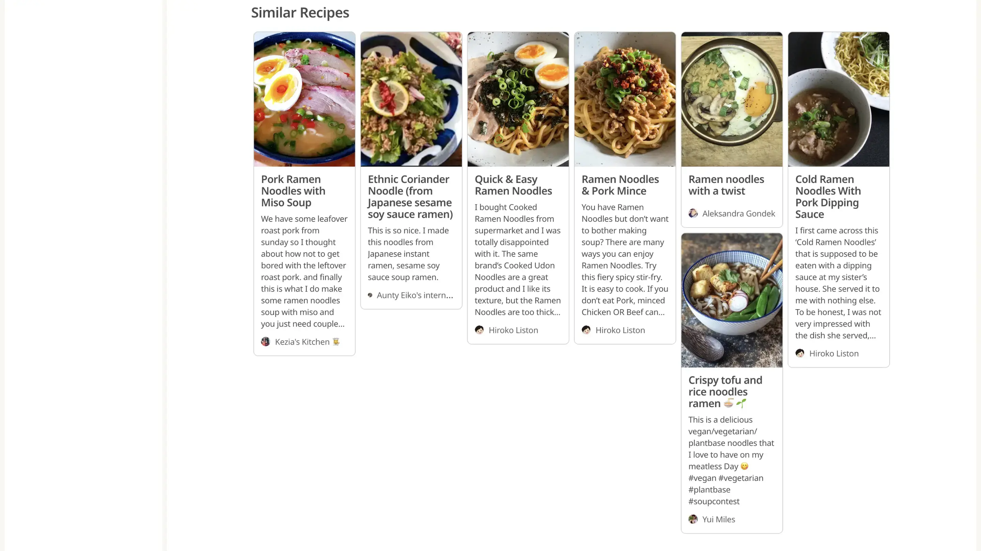Click the Pork Ramen Noodles with Miso Soup title

(293, 190)
